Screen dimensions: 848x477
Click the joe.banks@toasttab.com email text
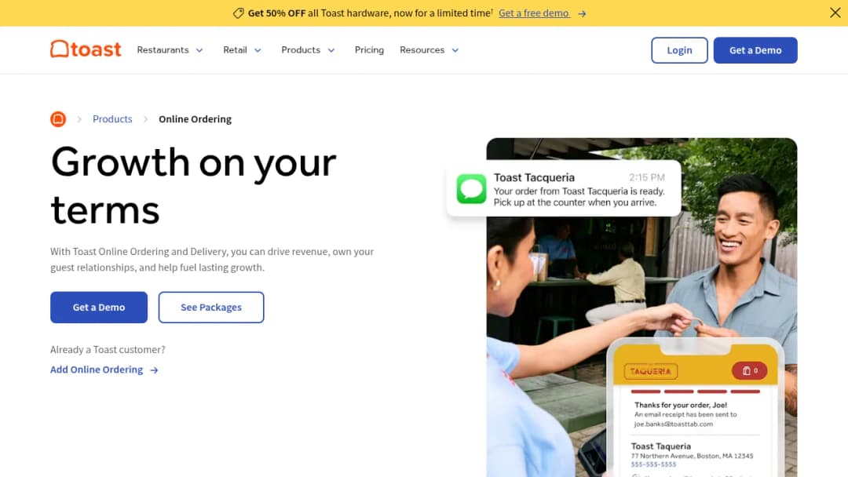pos(674,424)
